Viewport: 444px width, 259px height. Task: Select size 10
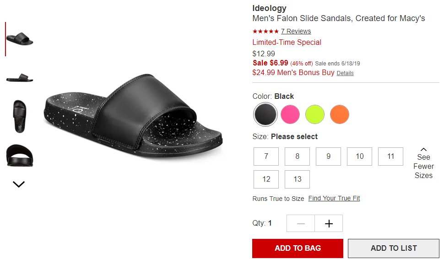point(360,156)
